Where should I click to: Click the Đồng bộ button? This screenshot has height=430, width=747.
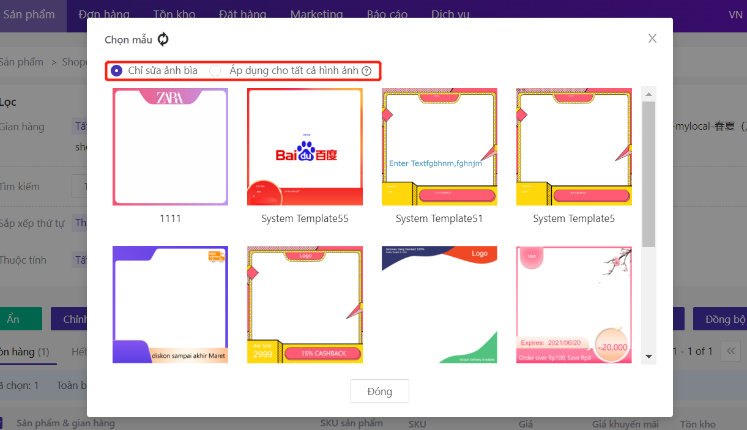tap(722, 319)
